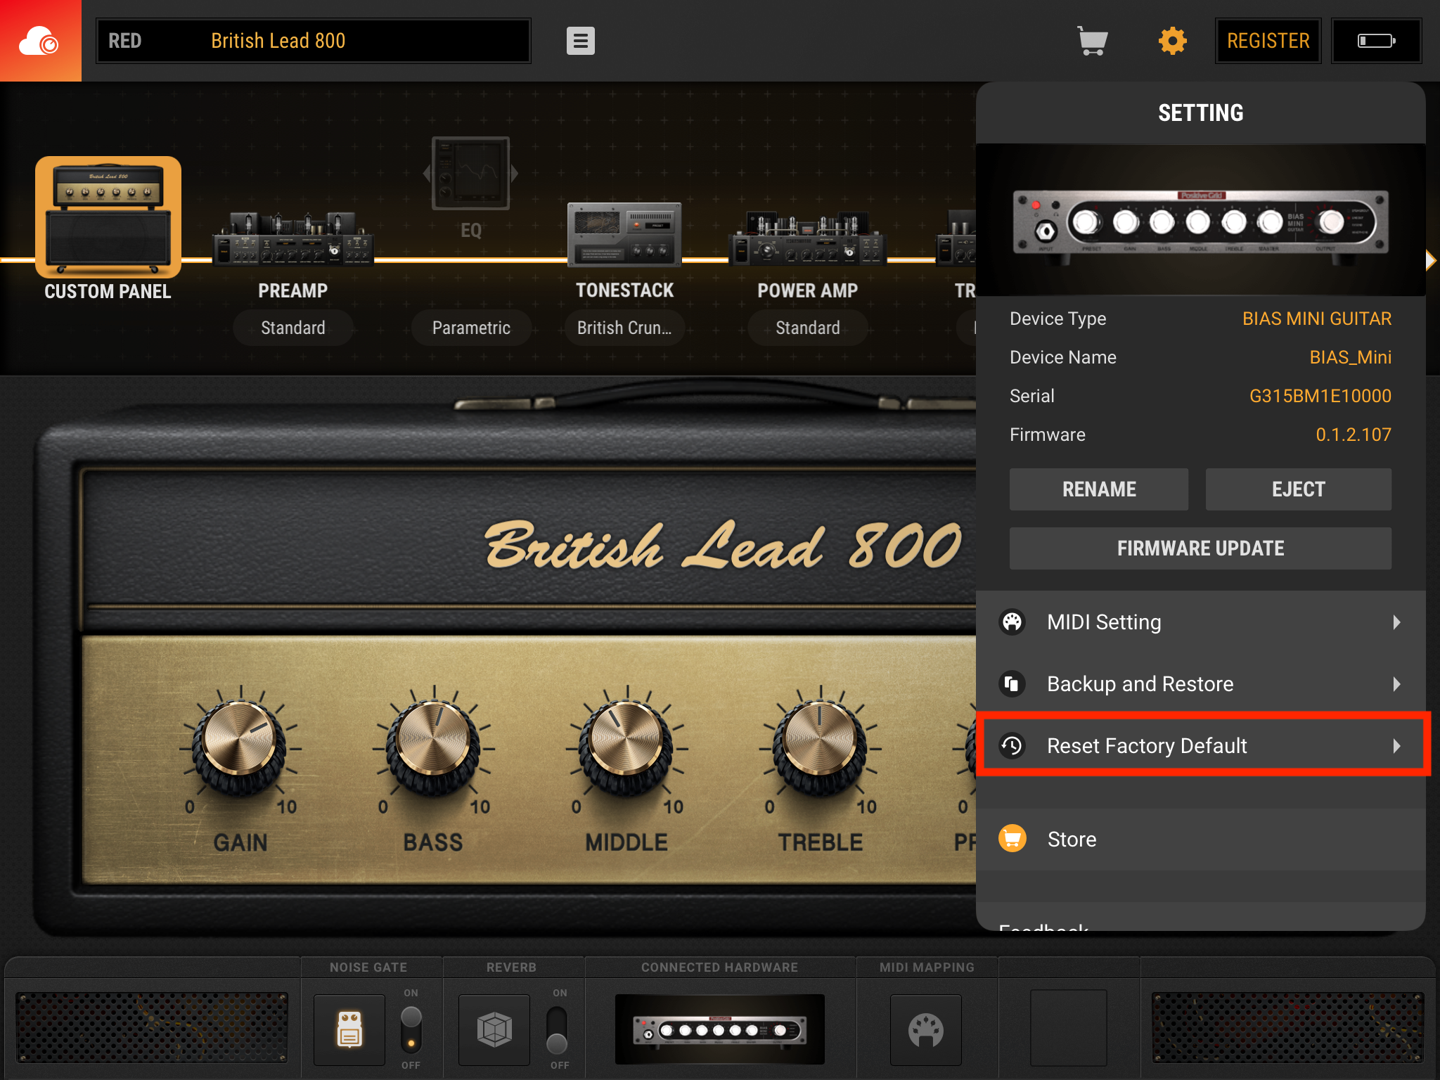Open the MIDI Mapping connector icon
The height and width of the screenshot is (1080, 1440).
[x=925, y=1029]
